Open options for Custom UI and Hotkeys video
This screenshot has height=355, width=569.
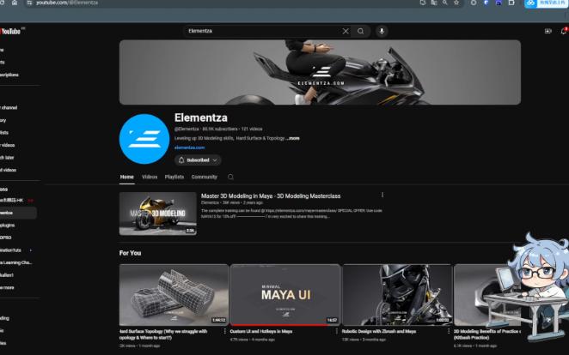tap(336, 331)
